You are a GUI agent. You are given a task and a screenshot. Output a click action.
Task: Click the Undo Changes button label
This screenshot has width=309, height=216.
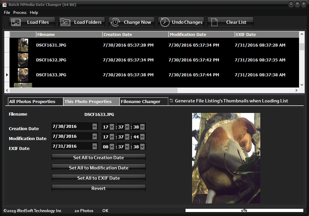pos(187,22)
